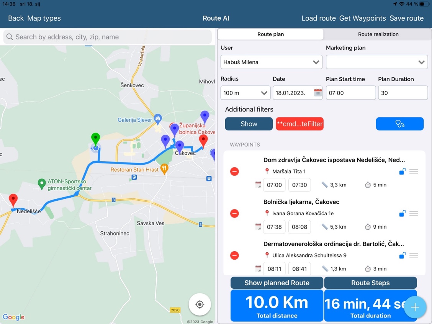Open the Radius dropdown set to 100 m
The image size is (432, 324).
[245, 93]
